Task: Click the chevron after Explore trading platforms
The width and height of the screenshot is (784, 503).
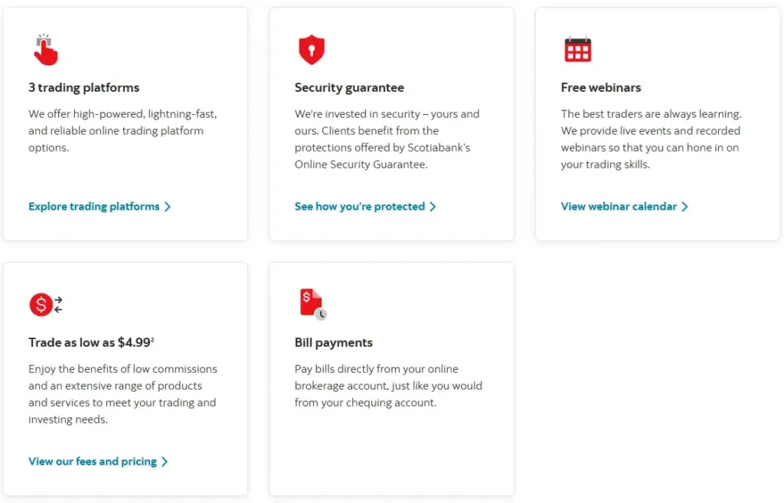Action: pyautogui.click(x=168, y=207)
